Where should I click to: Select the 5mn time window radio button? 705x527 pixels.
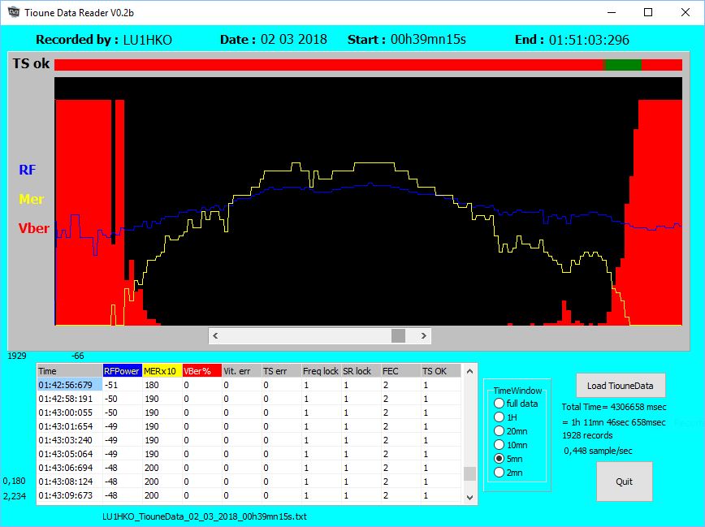click(499, 459)
